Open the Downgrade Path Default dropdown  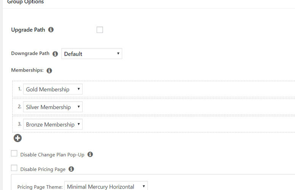click(91, 54)
